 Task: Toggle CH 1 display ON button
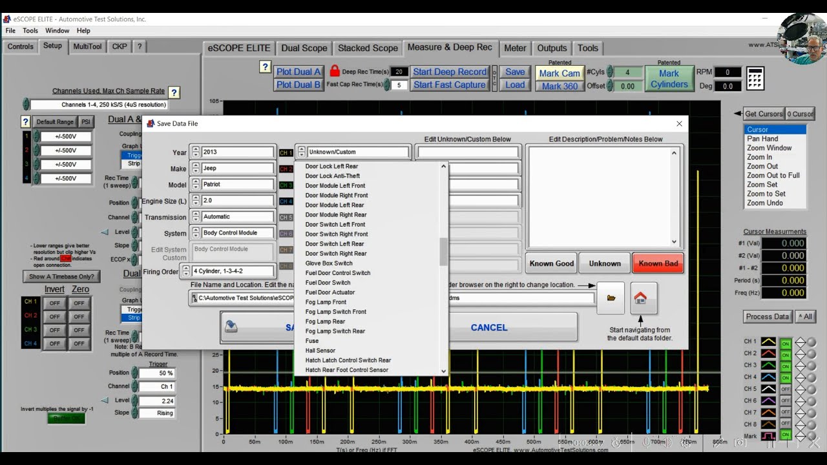[786, 343]
